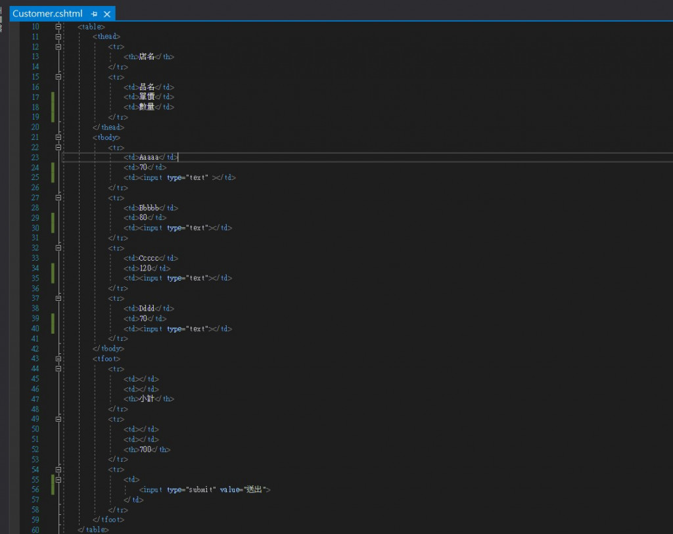This screenshot has height=534, width=673.
Task: Pin the Customer.cshtml tab
Action: pos(94,14)
